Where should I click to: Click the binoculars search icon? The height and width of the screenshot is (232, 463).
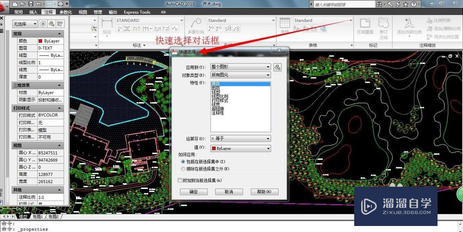coord(380,4)
